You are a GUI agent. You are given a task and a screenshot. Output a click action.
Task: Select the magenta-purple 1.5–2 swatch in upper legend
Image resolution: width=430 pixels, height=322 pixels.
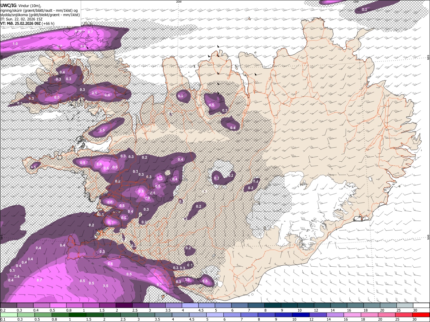pyautogui.click(x=107, y=305)
